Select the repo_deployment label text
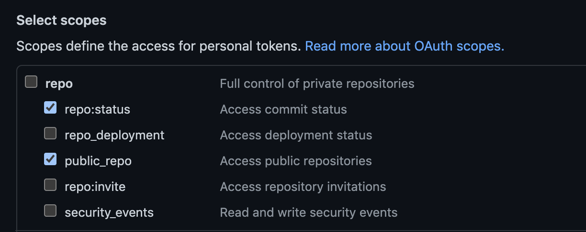 point(114,135)
